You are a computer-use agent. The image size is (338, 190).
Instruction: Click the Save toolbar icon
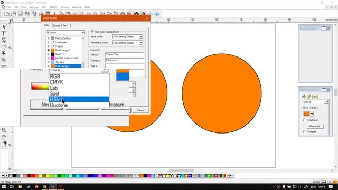tap(21, 14)
